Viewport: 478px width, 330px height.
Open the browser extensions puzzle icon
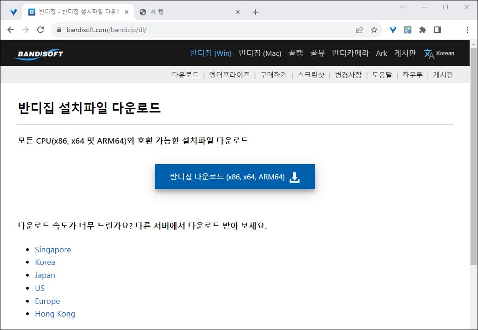422,29
